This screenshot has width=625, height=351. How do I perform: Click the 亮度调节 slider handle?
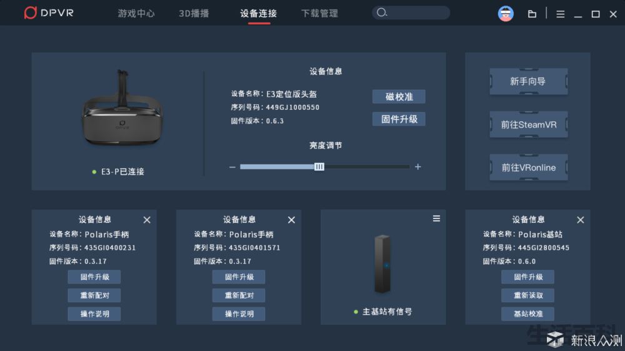click(319, 167)
